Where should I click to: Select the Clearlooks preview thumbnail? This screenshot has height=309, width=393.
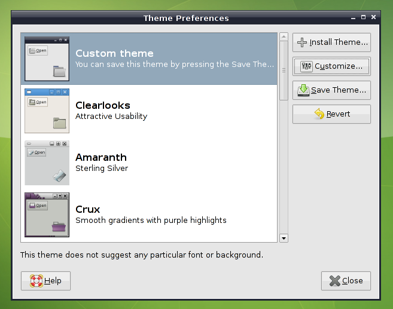47,111
